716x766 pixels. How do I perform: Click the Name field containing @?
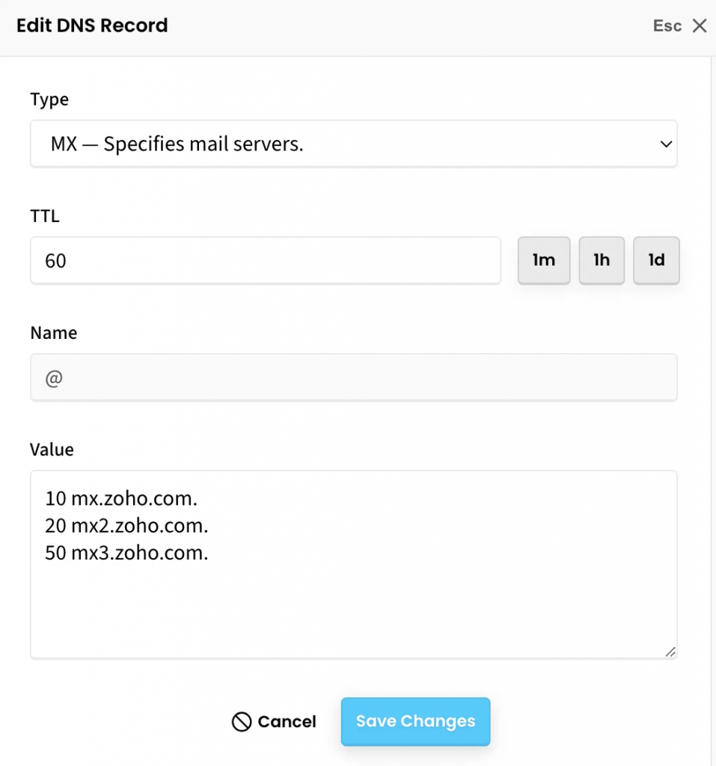353,378
